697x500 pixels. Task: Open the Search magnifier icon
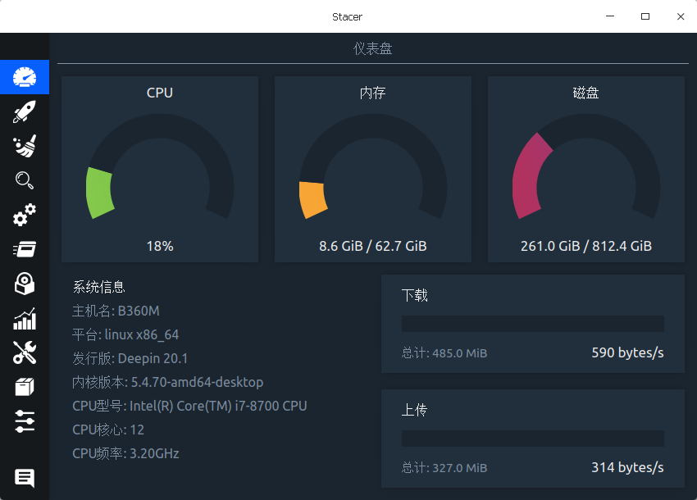point(25,180)
